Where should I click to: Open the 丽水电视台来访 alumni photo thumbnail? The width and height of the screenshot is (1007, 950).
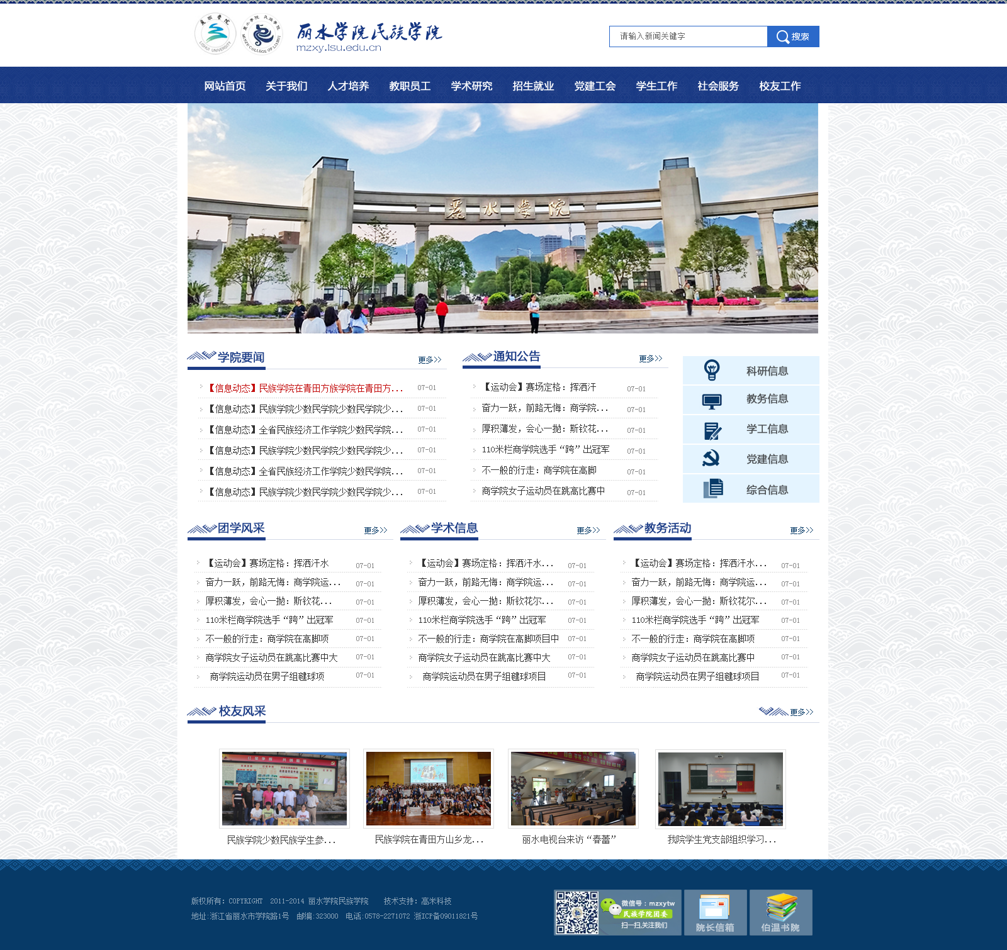point(573,789)
